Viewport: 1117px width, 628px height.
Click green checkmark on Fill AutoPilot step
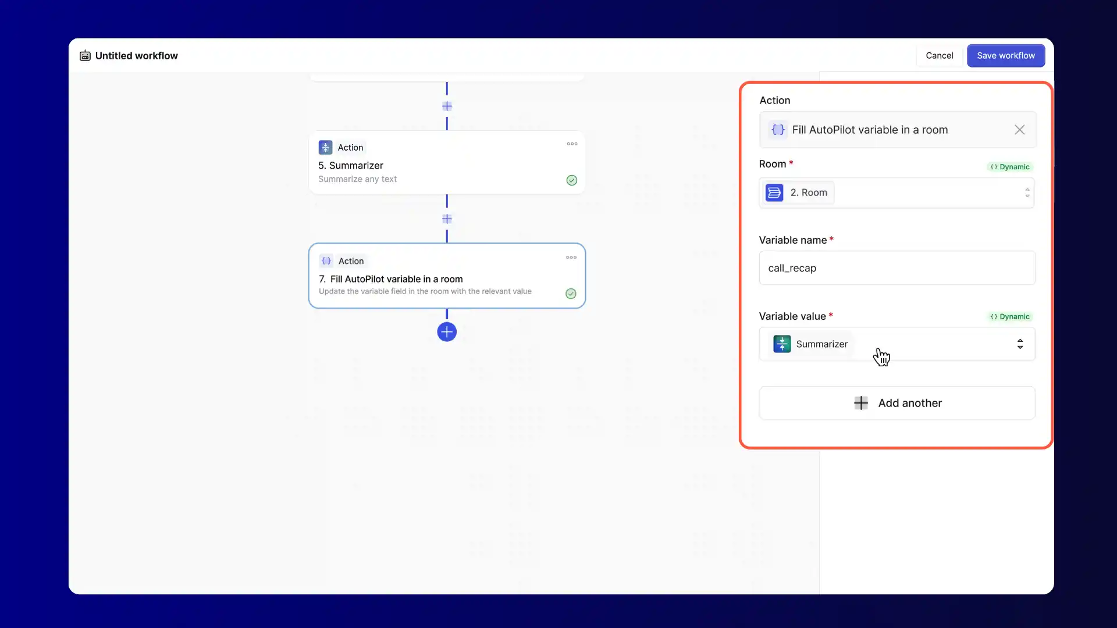571,294
